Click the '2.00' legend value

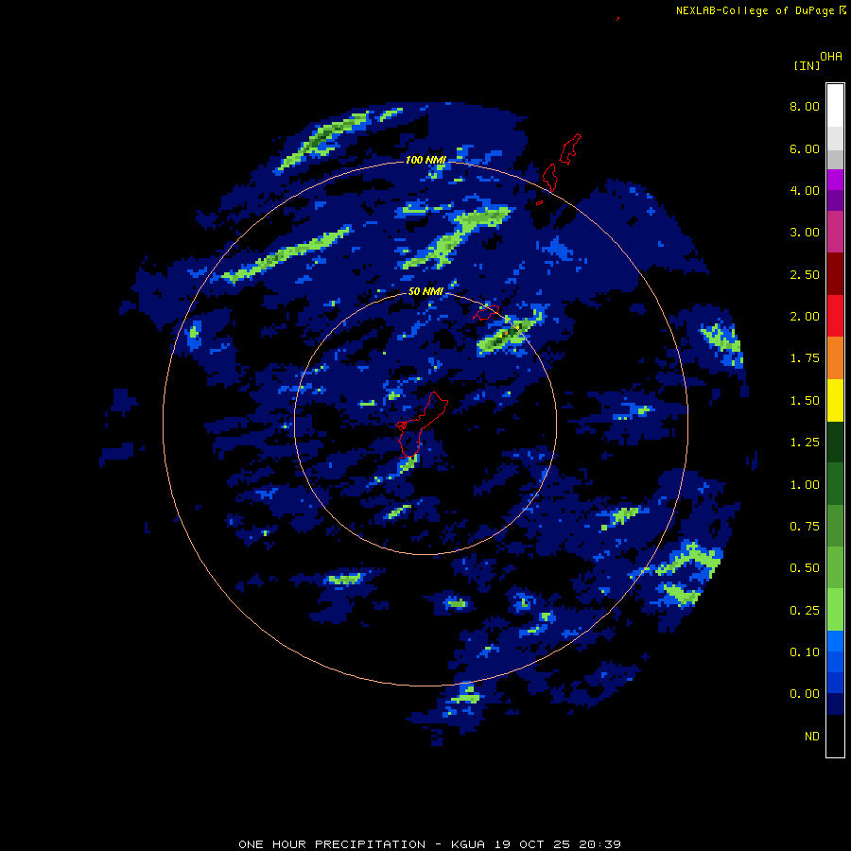[805, 317]
